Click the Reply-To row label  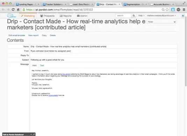click(x=25, y=55)
